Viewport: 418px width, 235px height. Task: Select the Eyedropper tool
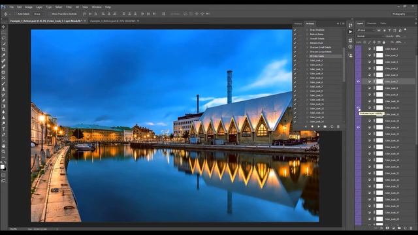pos(3,55)
